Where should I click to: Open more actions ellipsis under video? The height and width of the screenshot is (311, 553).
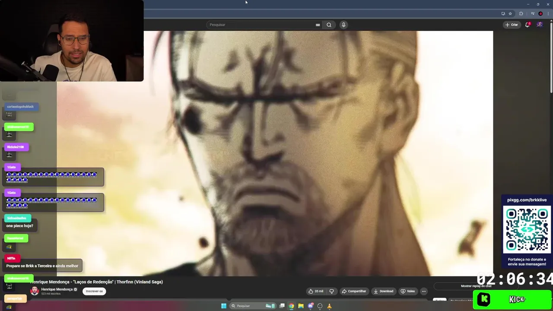(x=424, y=291)
